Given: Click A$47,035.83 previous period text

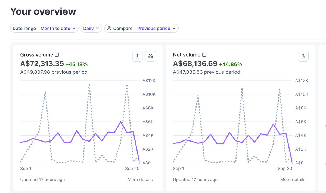Looking at the screenshot, I should [x=206, y=72].
